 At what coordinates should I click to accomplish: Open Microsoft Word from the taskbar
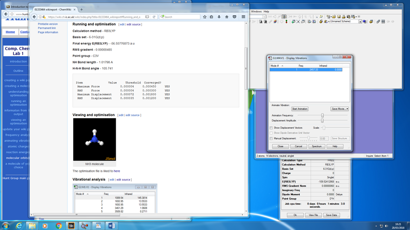point(111,225)
